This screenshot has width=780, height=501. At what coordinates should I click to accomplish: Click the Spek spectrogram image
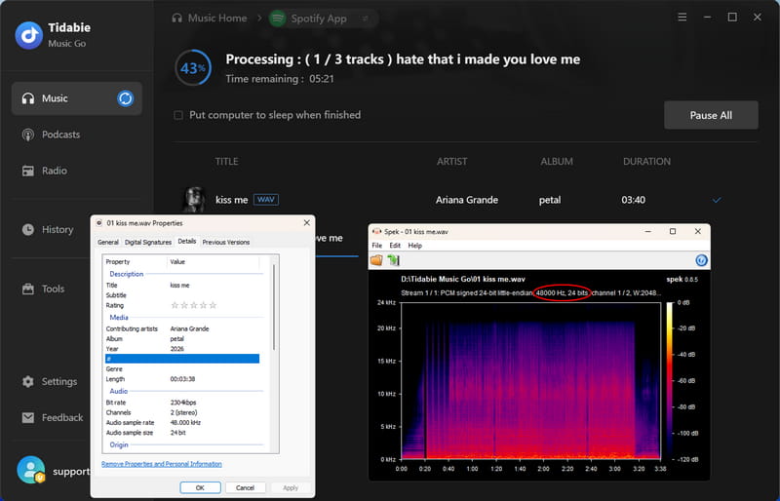click(x=531, y=380)
